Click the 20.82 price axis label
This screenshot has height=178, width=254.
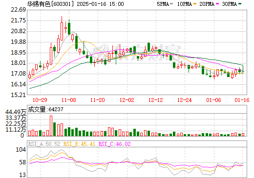tap(18, 31)
